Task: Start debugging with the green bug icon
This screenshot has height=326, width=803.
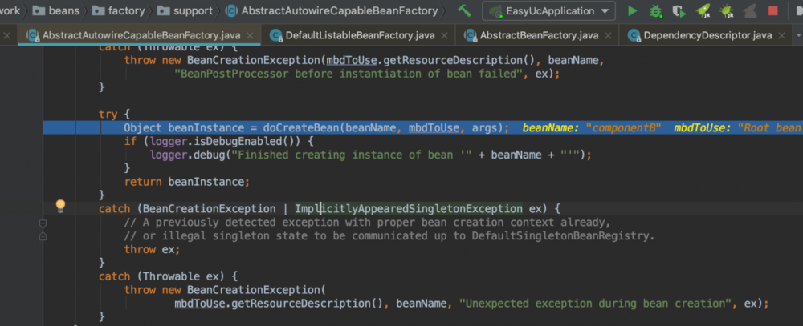Action: point(656,11)
